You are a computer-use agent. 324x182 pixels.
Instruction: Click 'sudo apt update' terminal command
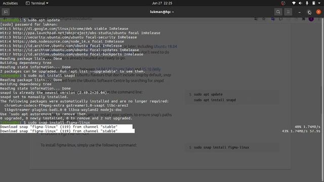tap(44, 20)
